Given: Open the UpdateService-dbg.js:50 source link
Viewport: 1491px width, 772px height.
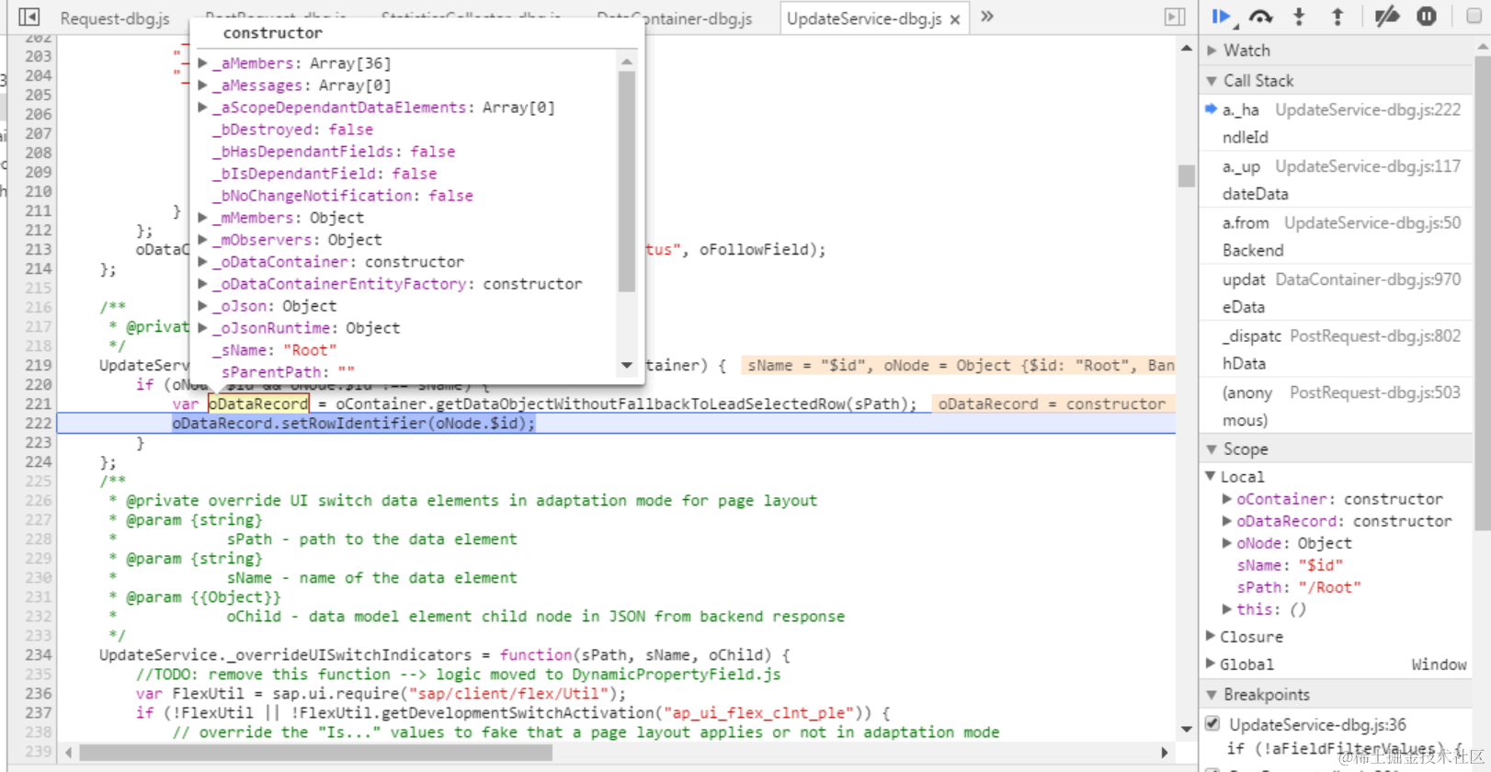Looking at the screenshot, I should (x=1372, y=222).
